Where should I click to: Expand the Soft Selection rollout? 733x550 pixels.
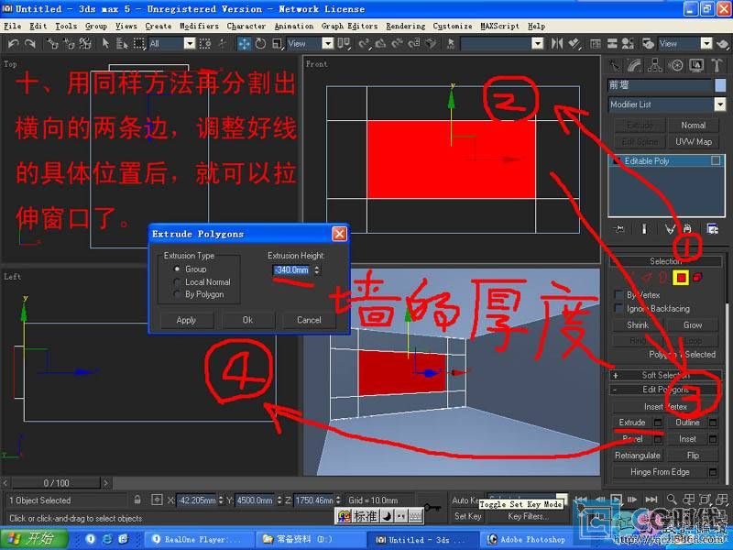coord(666,375)
